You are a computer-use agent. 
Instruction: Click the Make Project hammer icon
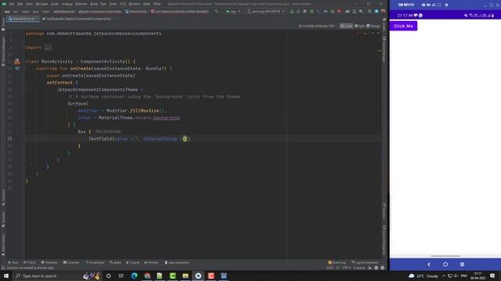pyautogui.click(x=217, y=11)
